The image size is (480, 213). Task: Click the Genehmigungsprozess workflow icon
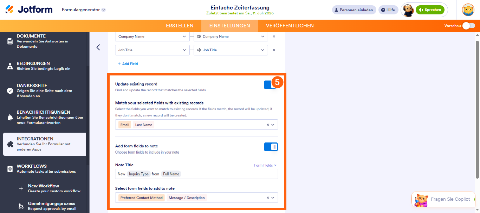coord(21,206)
